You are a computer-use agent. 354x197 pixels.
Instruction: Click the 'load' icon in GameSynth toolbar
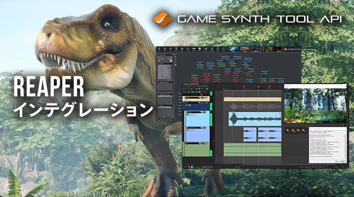165,49
